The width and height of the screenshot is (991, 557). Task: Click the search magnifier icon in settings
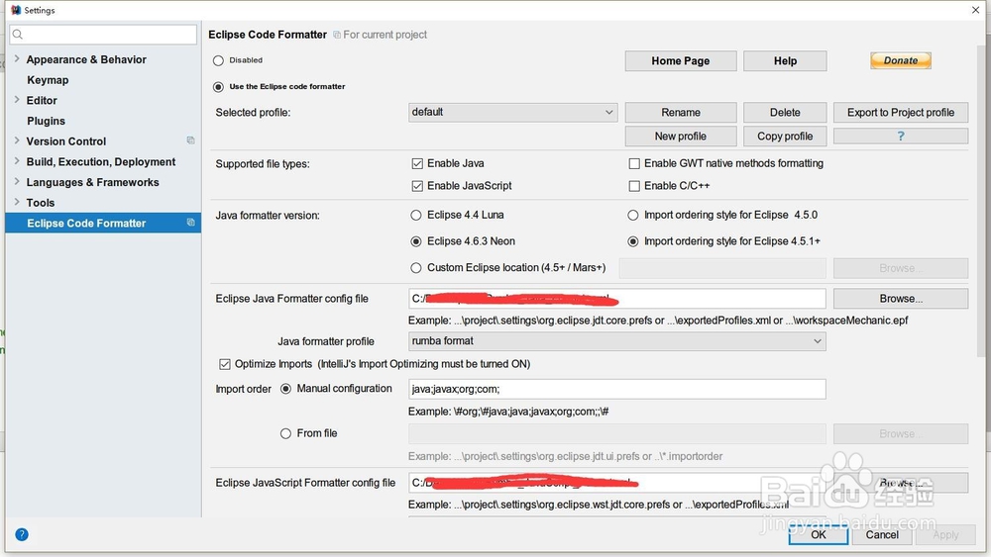(x=18, y=34)
